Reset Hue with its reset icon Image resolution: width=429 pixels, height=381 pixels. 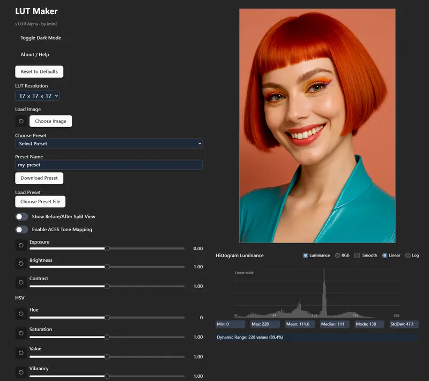click(x=21, y=313)
